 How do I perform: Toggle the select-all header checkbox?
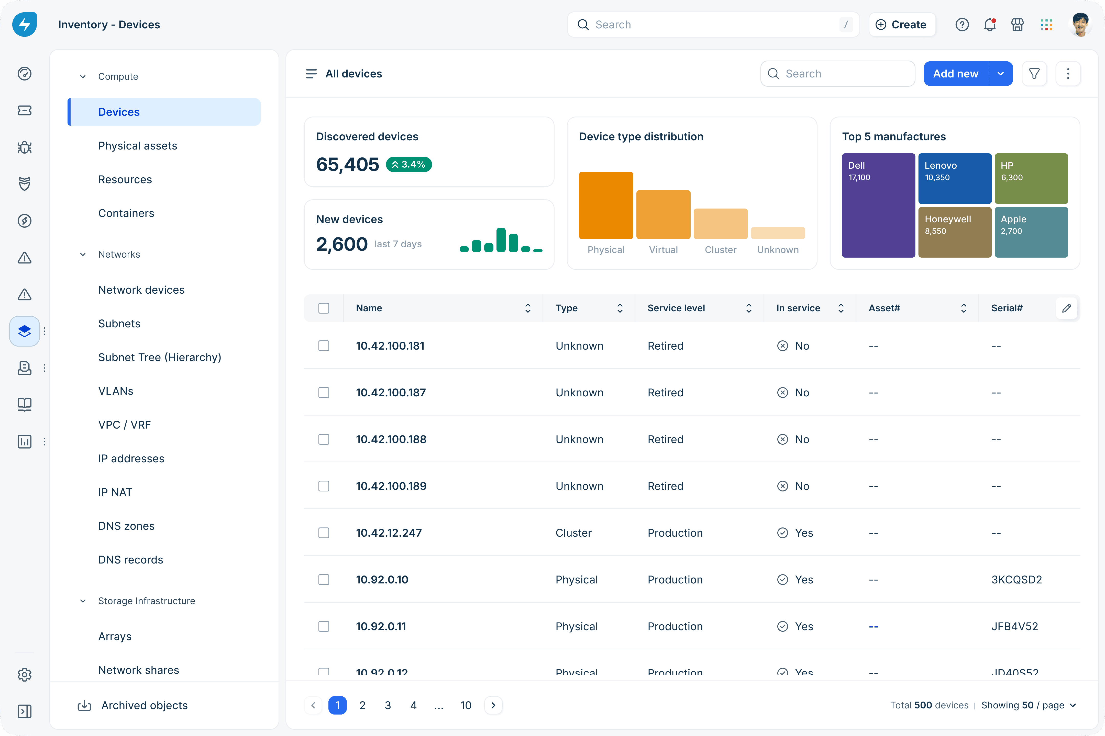pyautogui.click(x=324, y=308)
